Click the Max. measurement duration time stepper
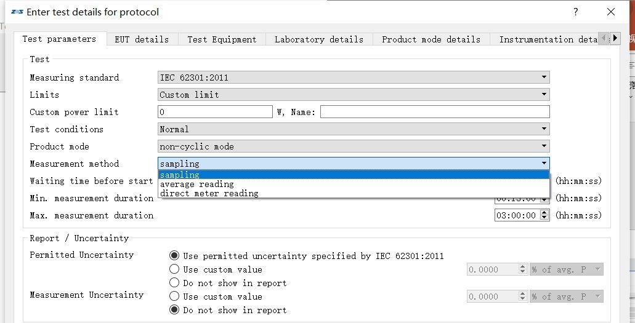 (x=541, y=215)
